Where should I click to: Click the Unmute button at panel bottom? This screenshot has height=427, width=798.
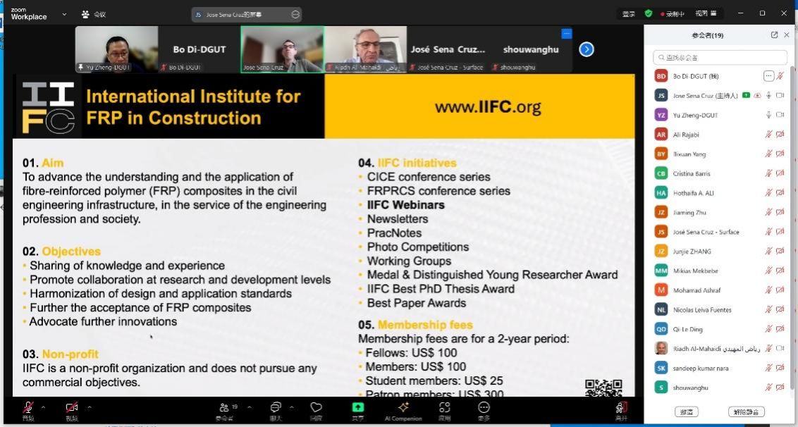pos(746,411)
